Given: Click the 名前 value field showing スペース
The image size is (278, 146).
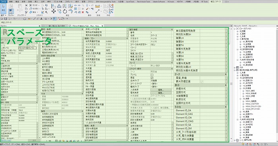Looking at the screenshot, I should (161, 36).
